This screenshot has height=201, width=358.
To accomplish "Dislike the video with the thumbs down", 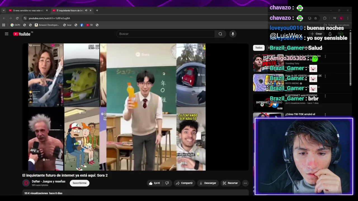I will [x=167, y=183].
